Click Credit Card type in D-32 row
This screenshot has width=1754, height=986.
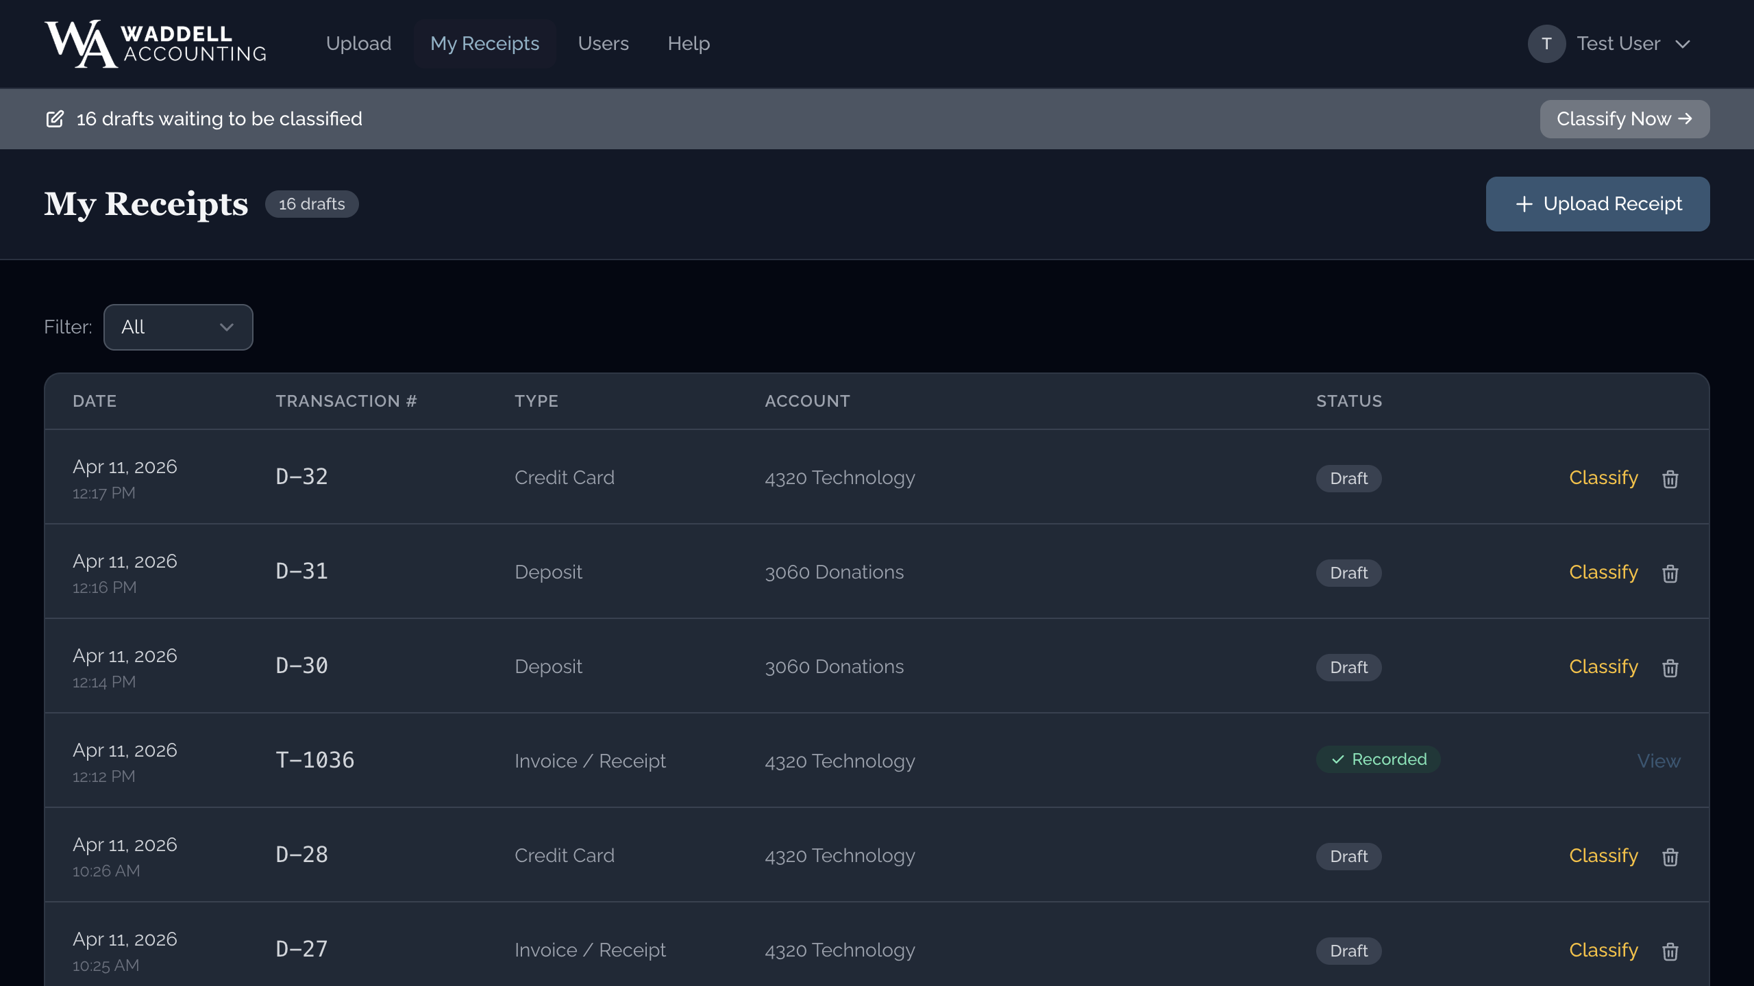click(x=565, y=478)
